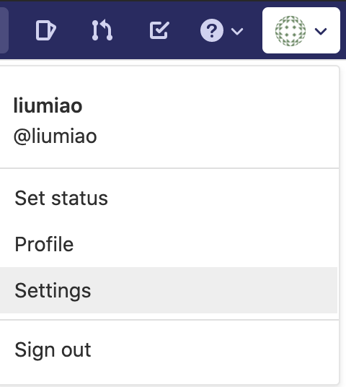346x387 pixels.
Task: Click empty row area right of Profile
Action: coord(205,244)
